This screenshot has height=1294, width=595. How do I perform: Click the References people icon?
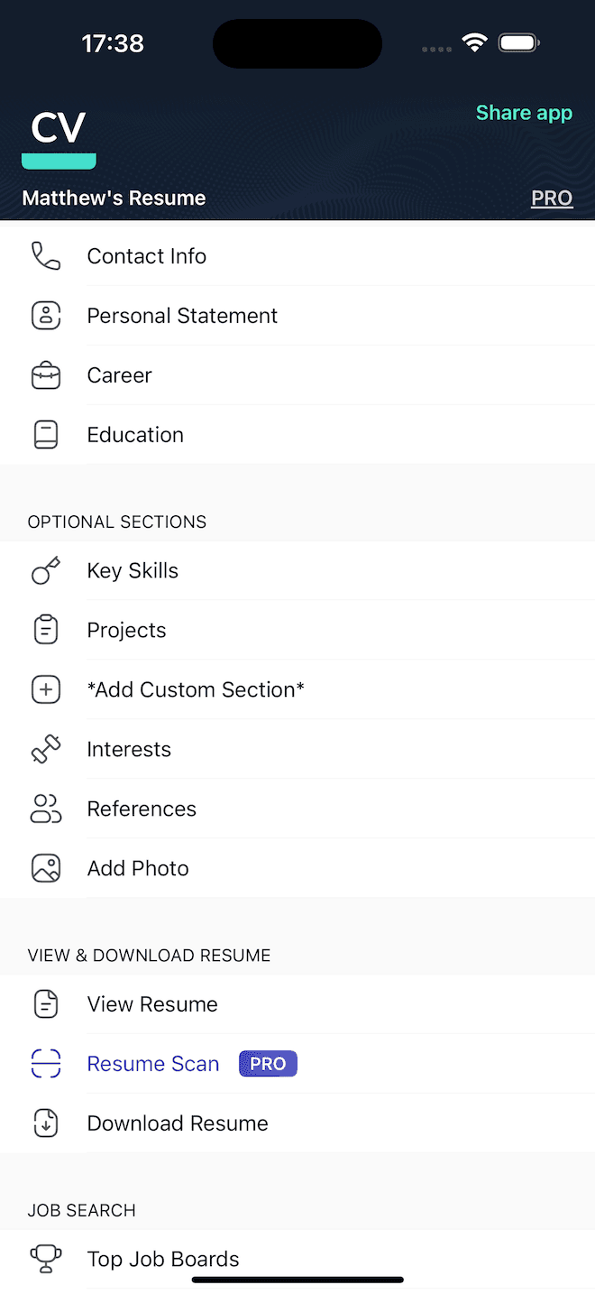45,808
